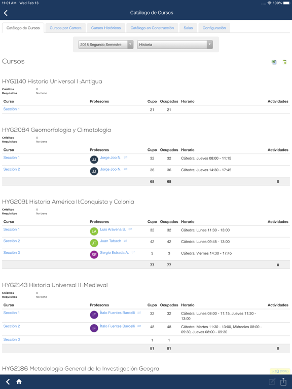Click heading HYG1140 Historia Universal I :Antigua
Image resolution: width=292 pixels, height=389 pixels.
[x=52, y=82]
